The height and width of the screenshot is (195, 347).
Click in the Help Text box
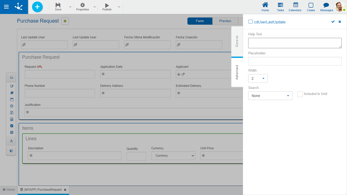point(295,43)
